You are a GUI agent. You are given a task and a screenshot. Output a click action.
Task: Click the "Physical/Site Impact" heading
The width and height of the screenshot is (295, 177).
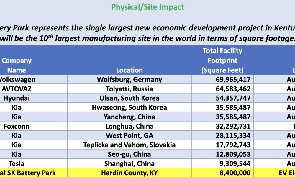click(148, 7)
